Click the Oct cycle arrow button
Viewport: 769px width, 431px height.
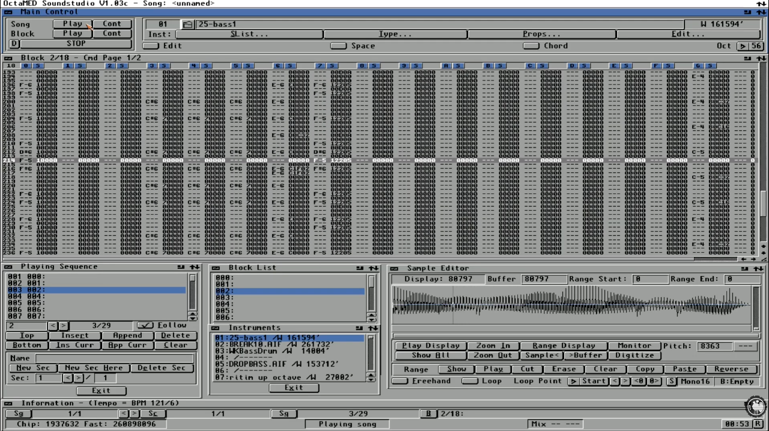click(x=743, y=46)
